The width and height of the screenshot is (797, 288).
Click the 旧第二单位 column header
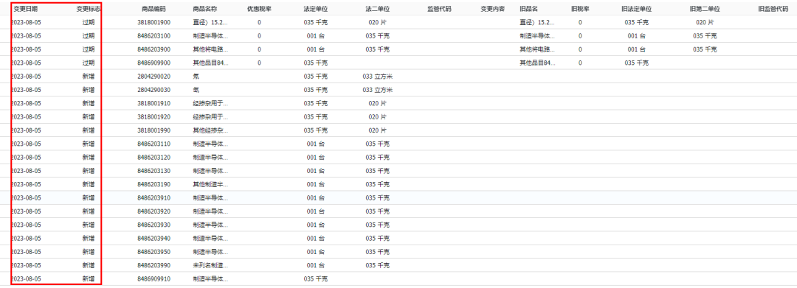tap(705, 9)
